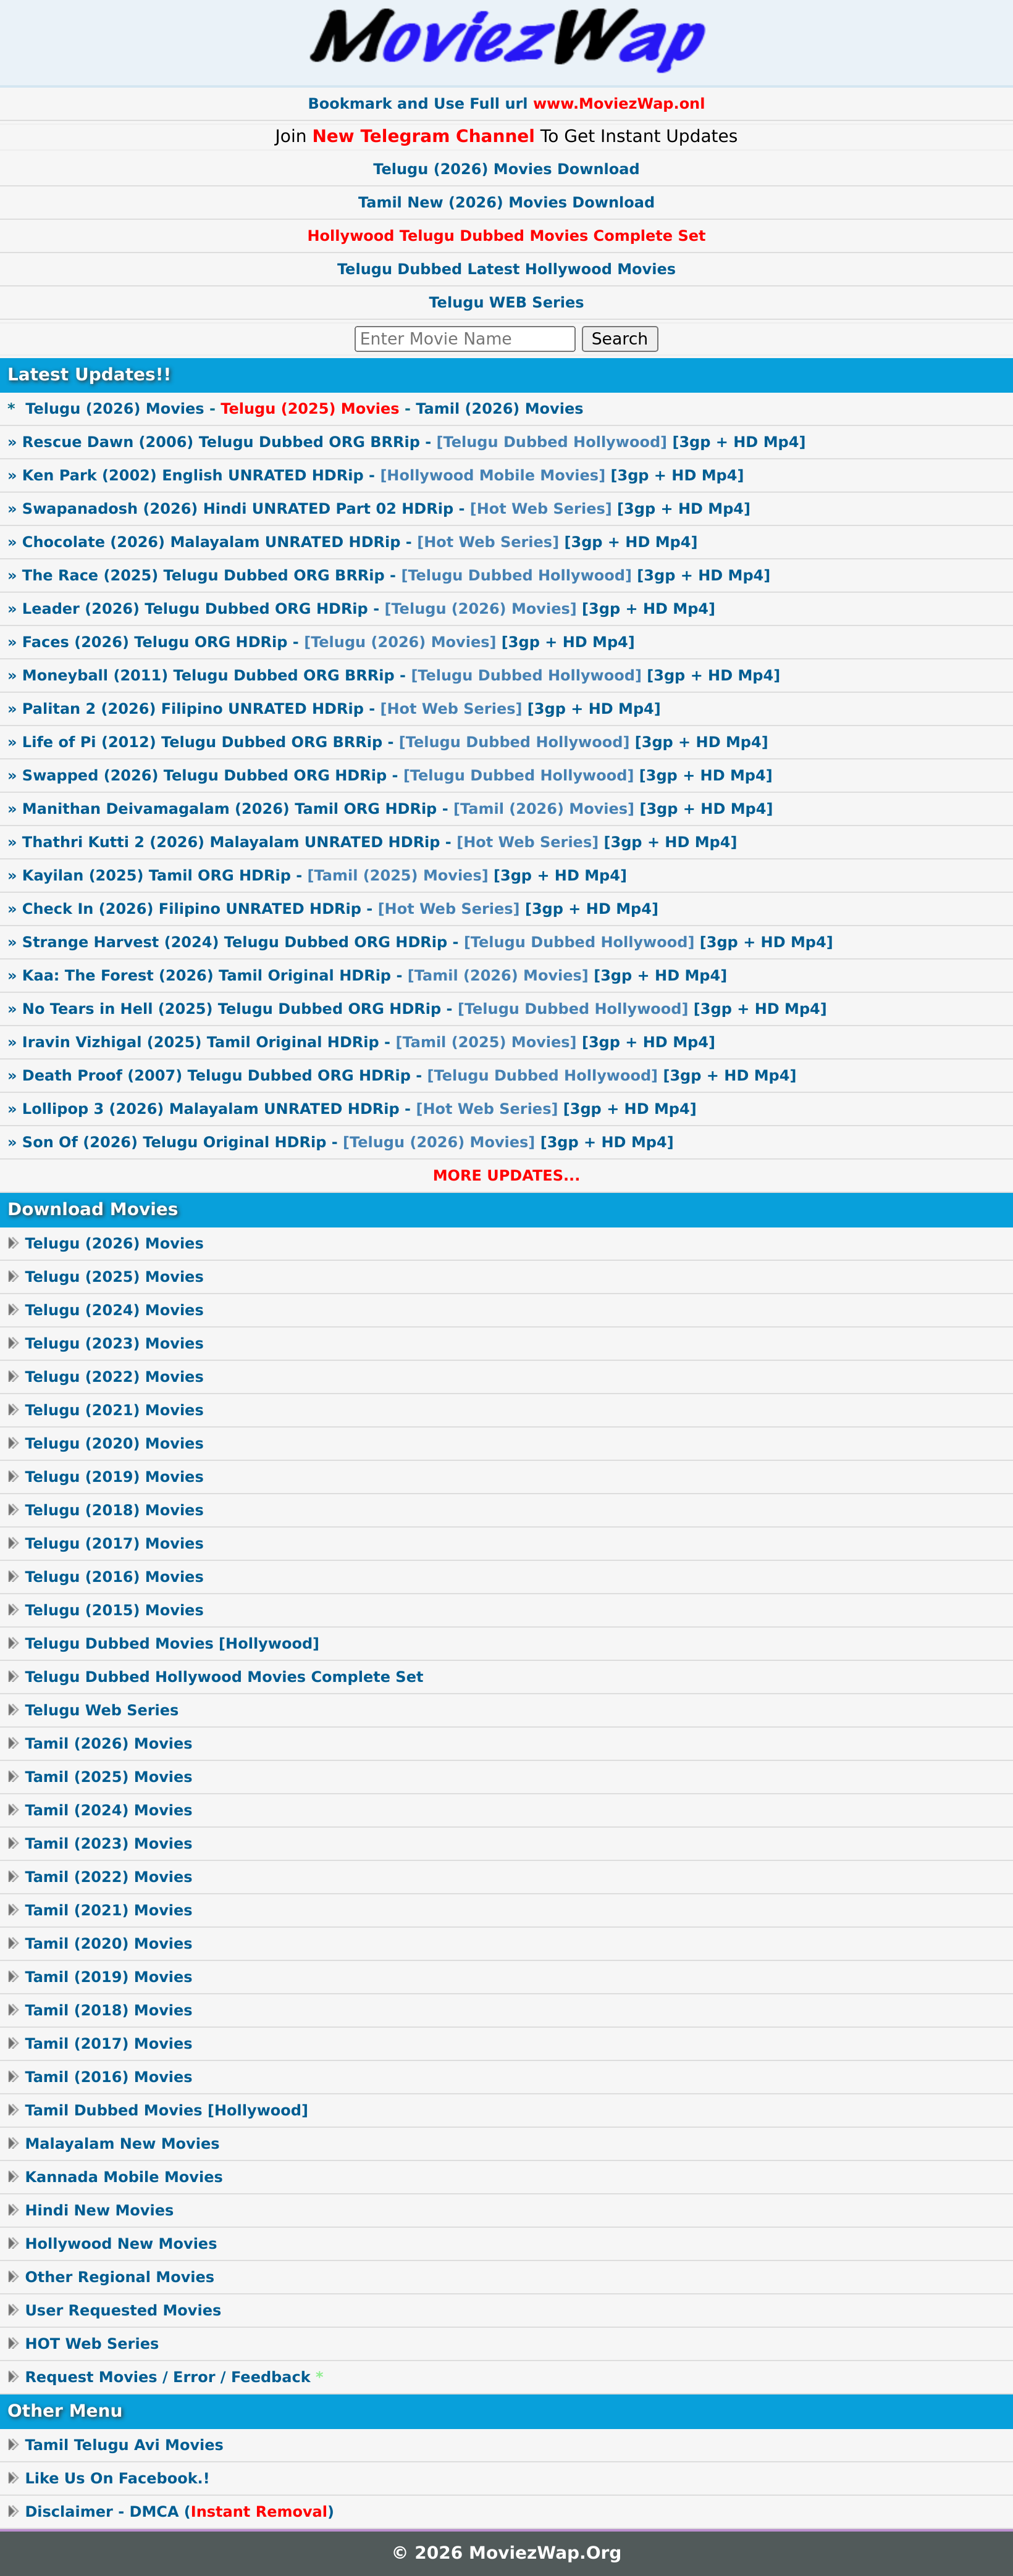Image resolution: width=1013 pixels, height=2576 pixels.
Task: Open Tamil New (2026) Movies Download link
Action: tap(506, 202)
